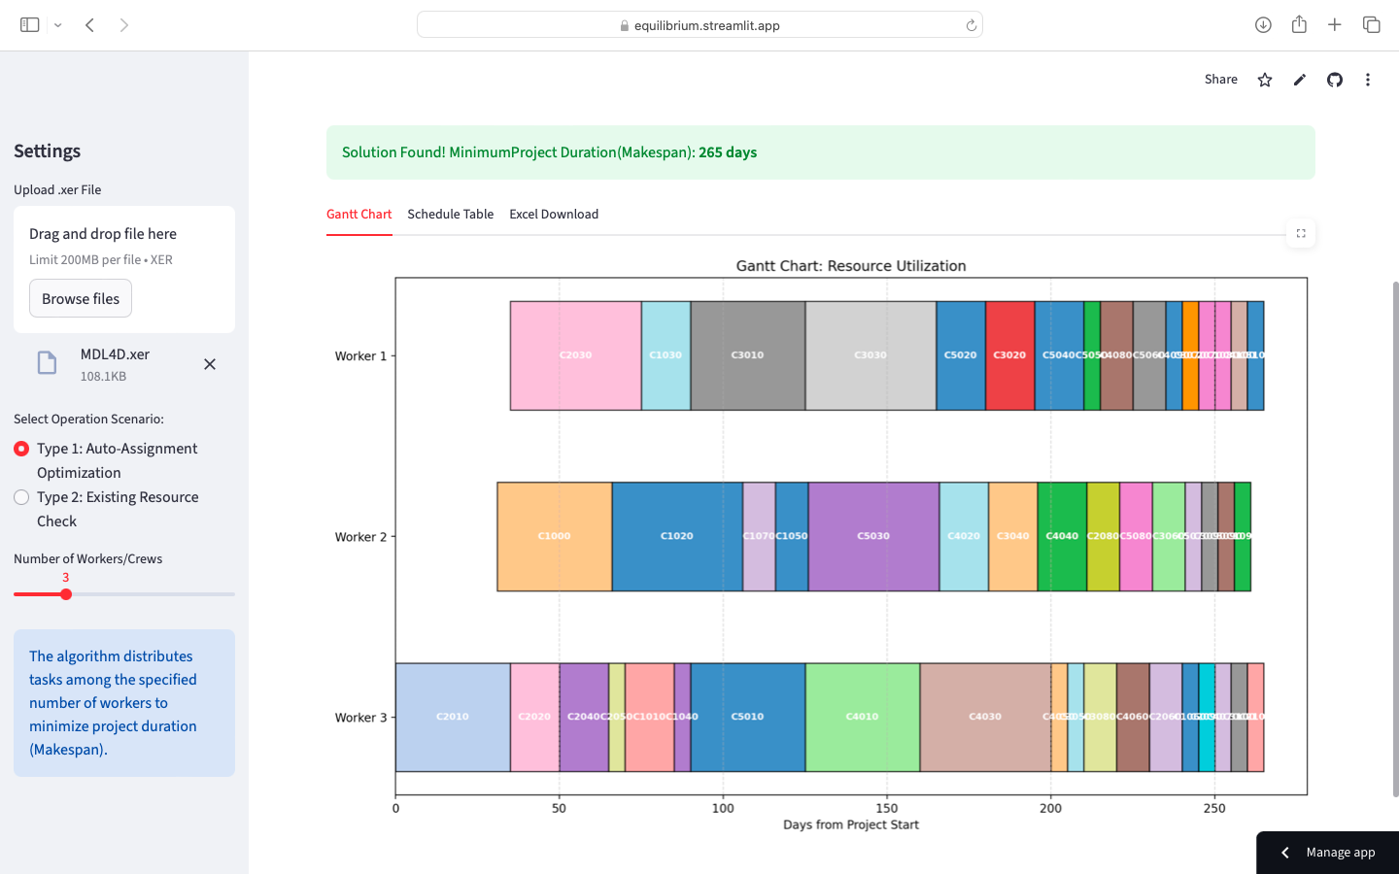Click the Safari address bar
Viewport: 1399px width, 874px height.
coord(699,25)
